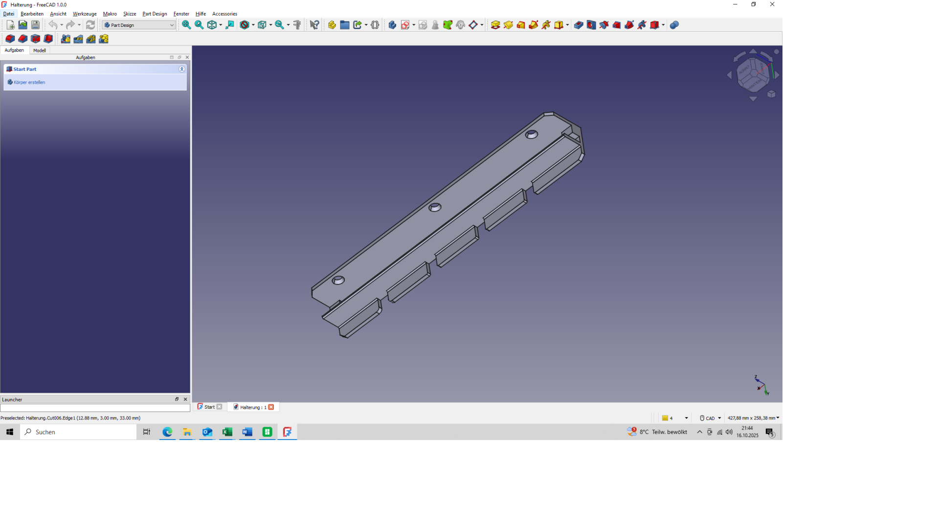Click the Körper erstellen link
939x528 pixels.
(x=29, y=82)
